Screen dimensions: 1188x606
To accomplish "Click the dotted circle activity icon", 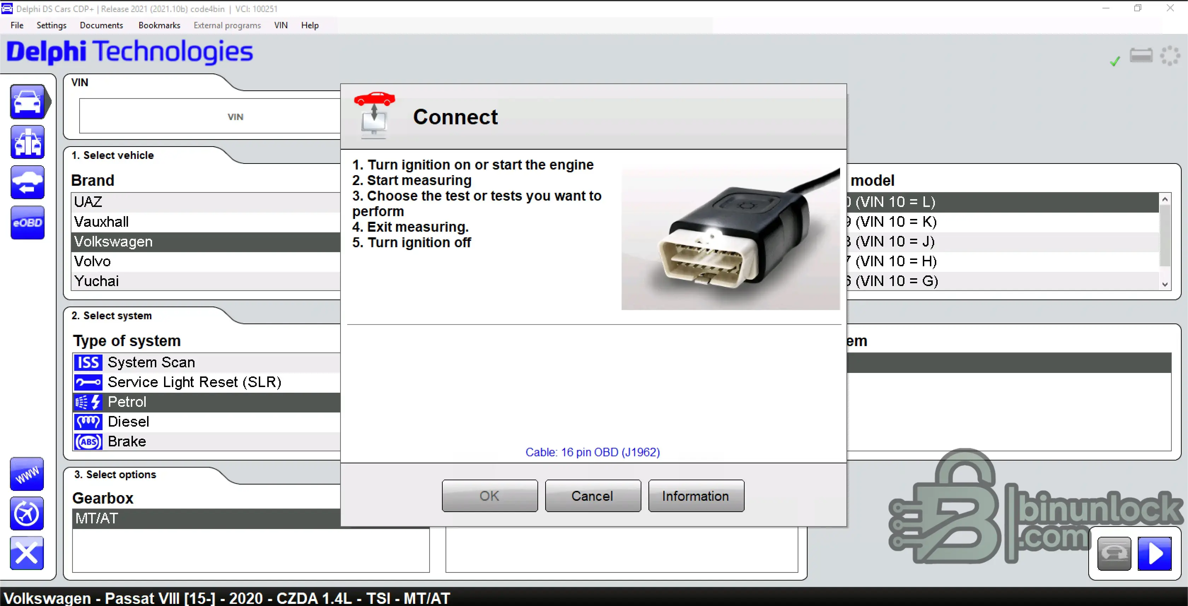I will point(1170,56).
